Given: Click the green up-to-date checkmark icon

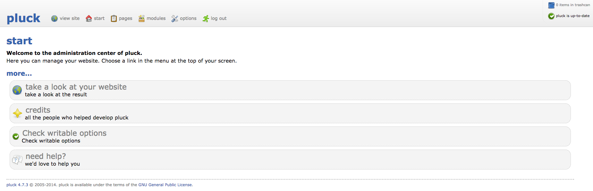Looking at the screenshot, I should [x=551, y=16].
